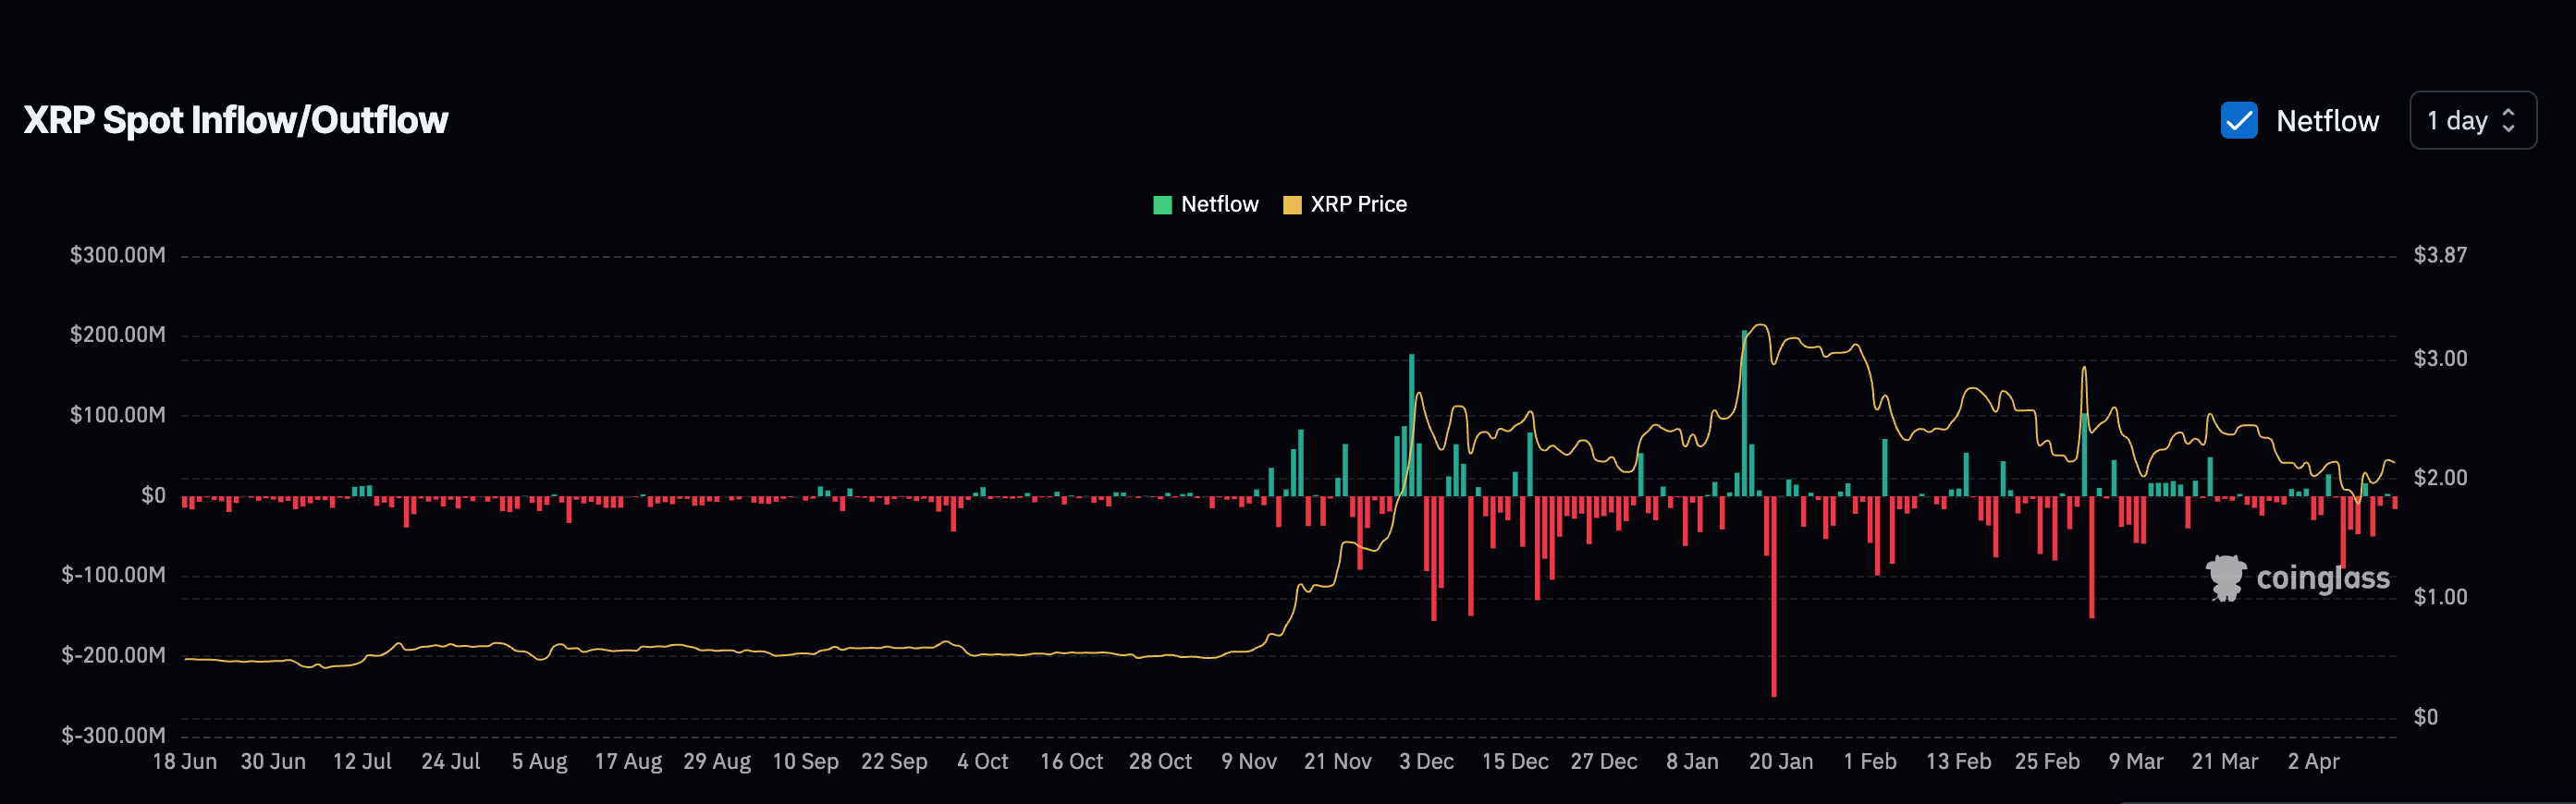Click the $3.87 price label on right axis
Image resolution: width=2576 pixels, height=804 pixels.
(x=2439, y=255)
